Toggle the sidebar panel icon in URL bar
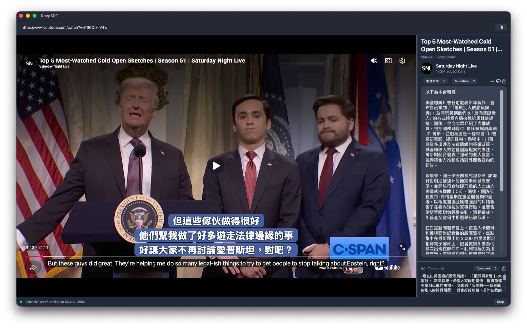Viewport: 527px width, 328px height. click(x=501, y=27)
